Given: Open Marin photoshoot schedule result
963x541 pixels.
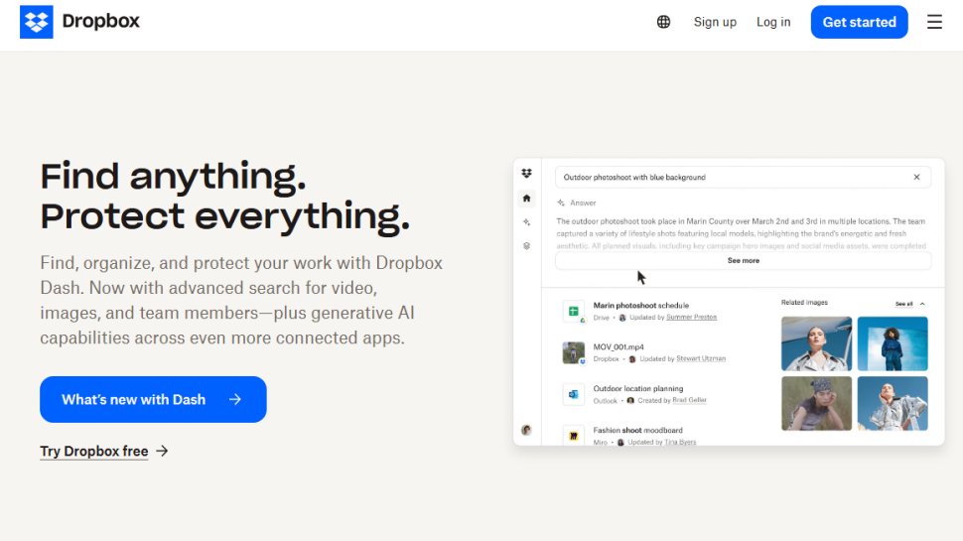Looking at the screenshot, I should point(640,305).
